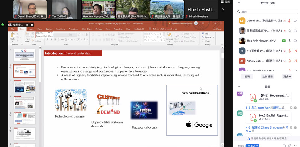Expand the shapes gallery More arrow
Screen dimensions: 300x147
click(x=164, y=40)
